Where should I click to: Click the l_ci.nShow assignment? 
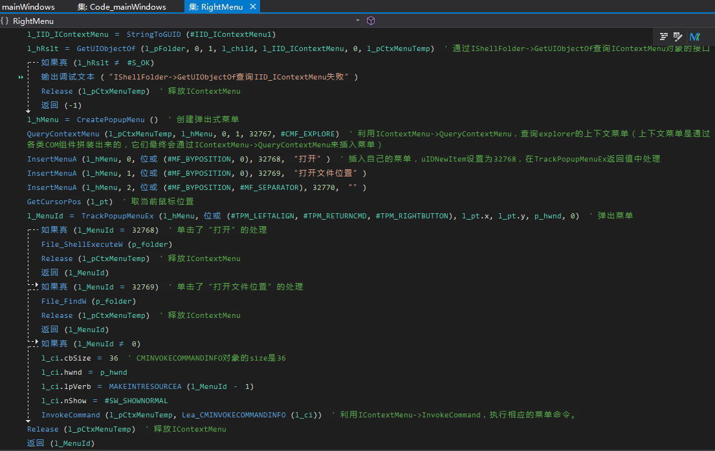[104, 401]
